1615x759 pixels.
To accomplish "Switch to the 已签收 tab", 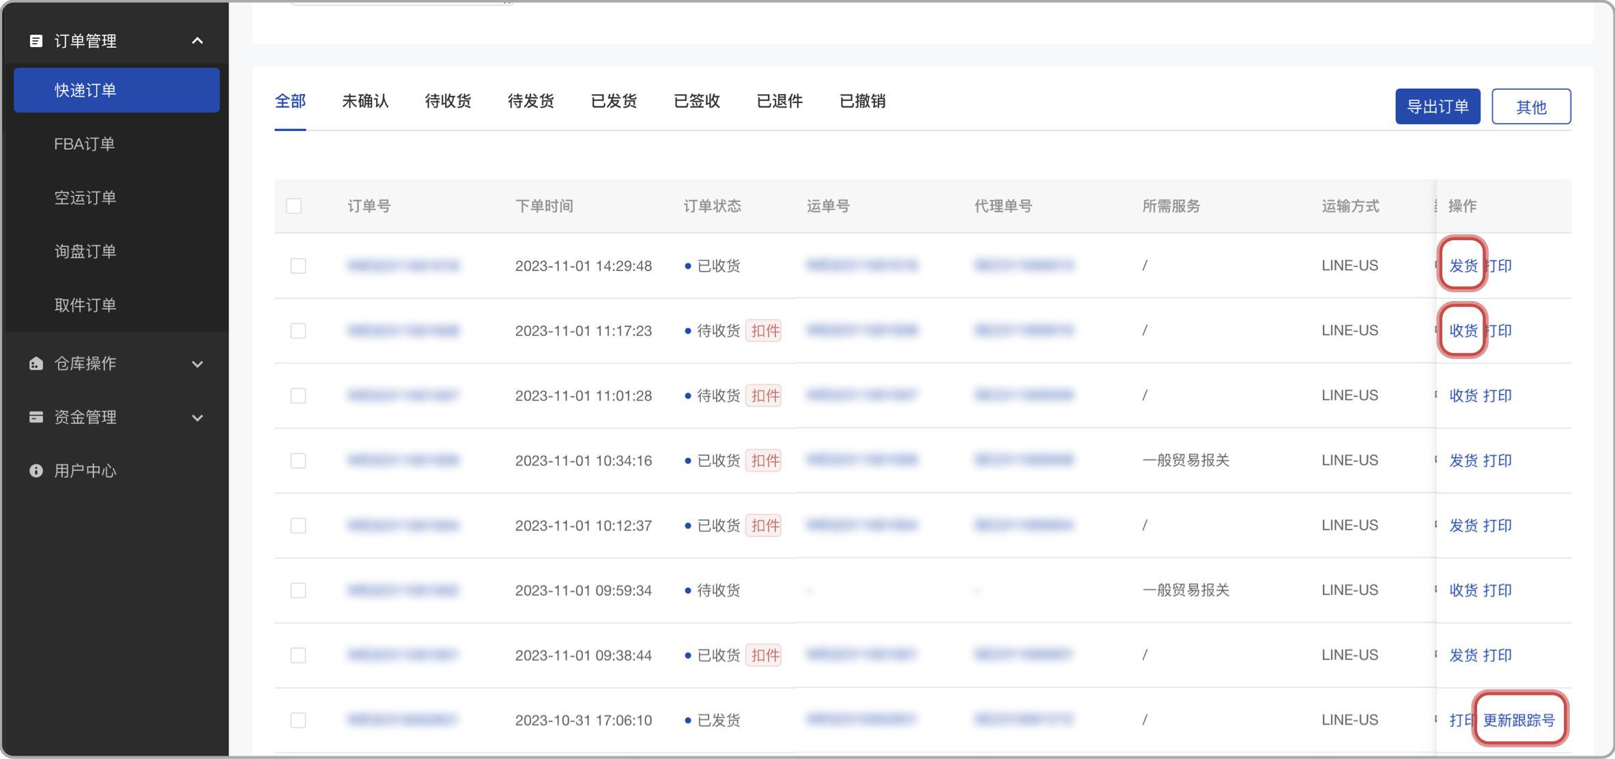I will 696,101.
